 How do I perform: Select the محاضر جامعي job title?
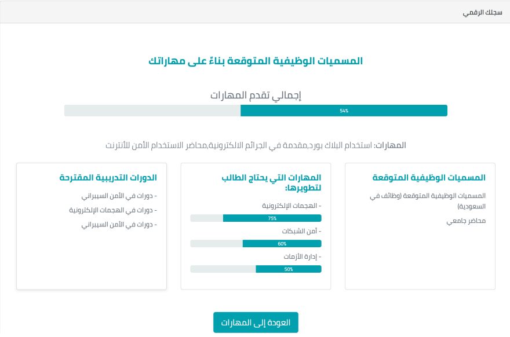(x=466, y=221)
